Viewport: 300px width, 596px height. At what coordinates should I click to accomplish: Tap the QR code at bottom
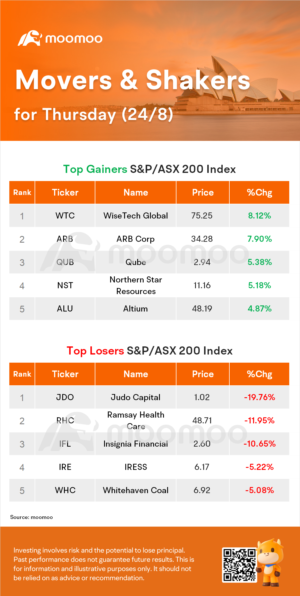pyautogui.click(x=240, y=565)
